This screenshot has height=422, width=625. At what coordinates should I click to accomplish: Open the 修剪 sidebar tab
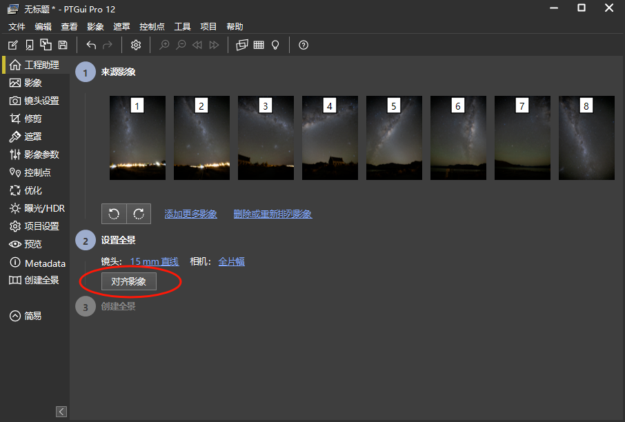pos(35,119)
